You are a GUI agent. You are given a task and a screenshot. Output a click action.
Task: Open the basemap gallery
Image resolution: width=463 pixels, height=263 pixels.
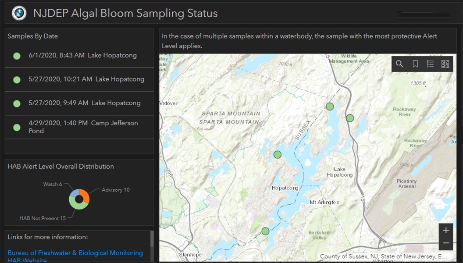click(445, 64)
